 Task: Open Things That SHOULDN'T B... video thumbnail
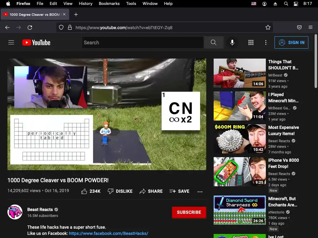[240, 73]
